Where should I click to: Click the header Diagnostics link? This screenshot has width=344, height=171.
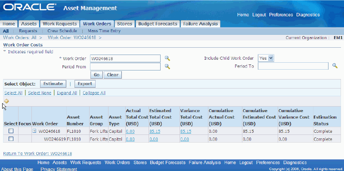308,15
